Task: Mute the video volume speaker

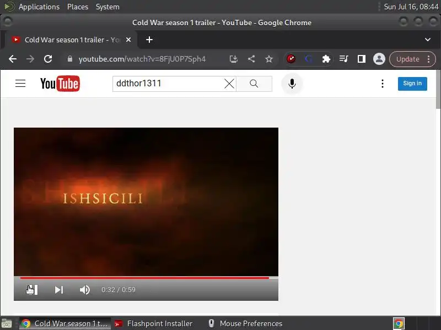Action: (85, 290)
